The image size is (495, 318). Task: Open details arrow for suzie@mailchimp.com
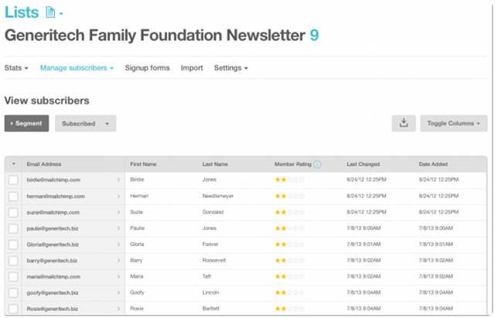tap(118, 212)
